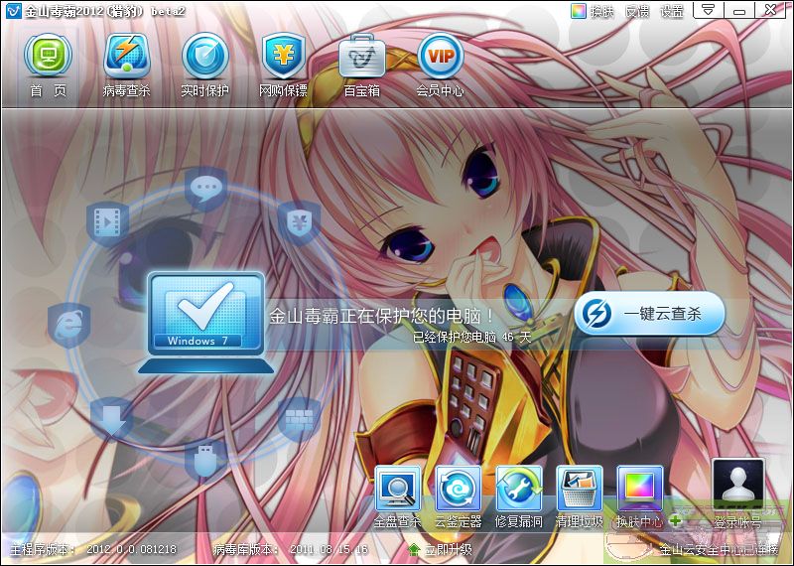Toggle the IE browser protection shield
The width and height of the screenshot is (794, 566).
click(x=68, y=324)
